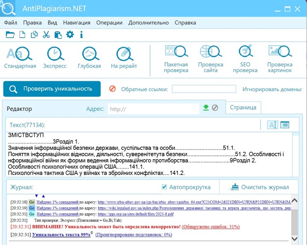Viewport: 307px width, 245px height.
Task: Run the На рерайт check
Action: [124, 57]
